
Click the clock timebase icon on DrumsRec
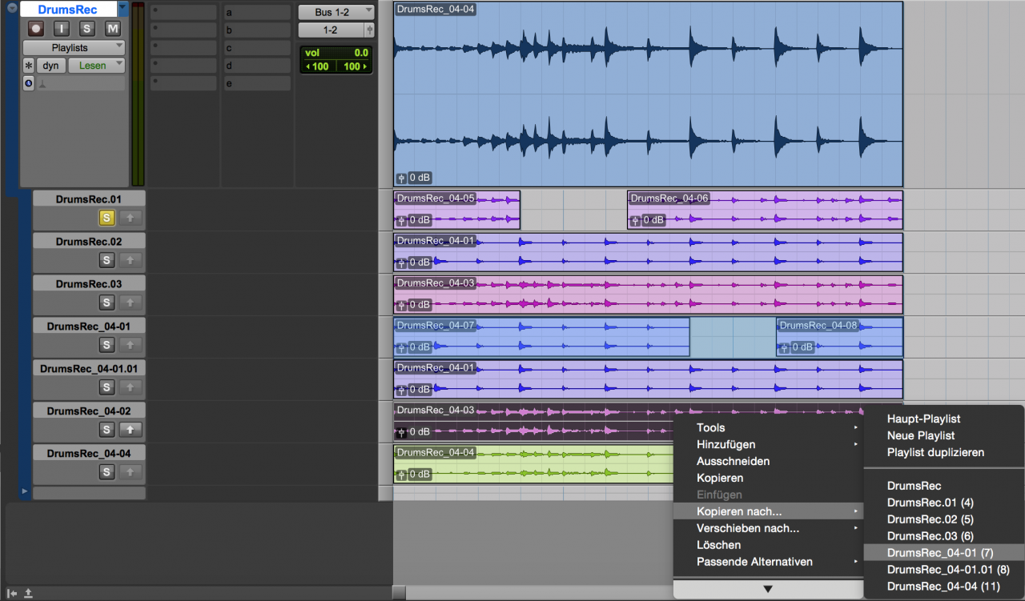point(29,83)
